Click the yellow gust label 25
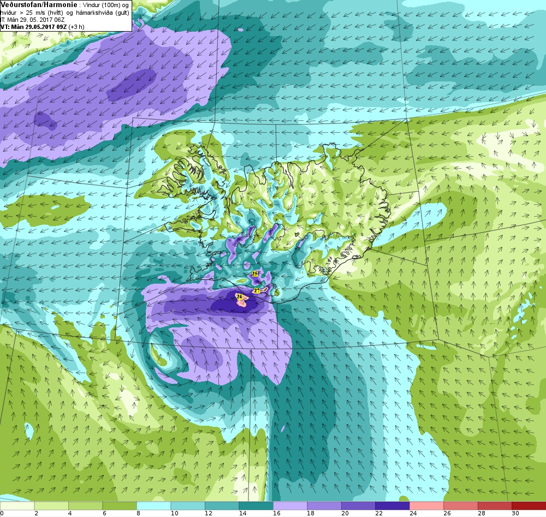The height and width of the screenshot is (517, 546). [x=255, y=274]
